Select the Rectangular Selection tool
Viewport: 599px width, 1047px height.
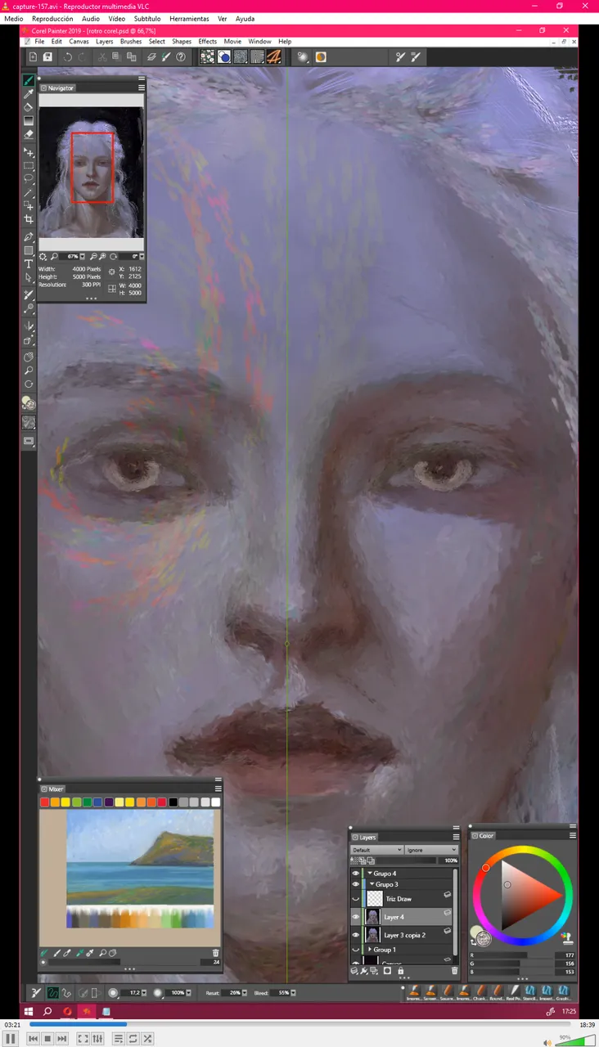coord(29,165)
